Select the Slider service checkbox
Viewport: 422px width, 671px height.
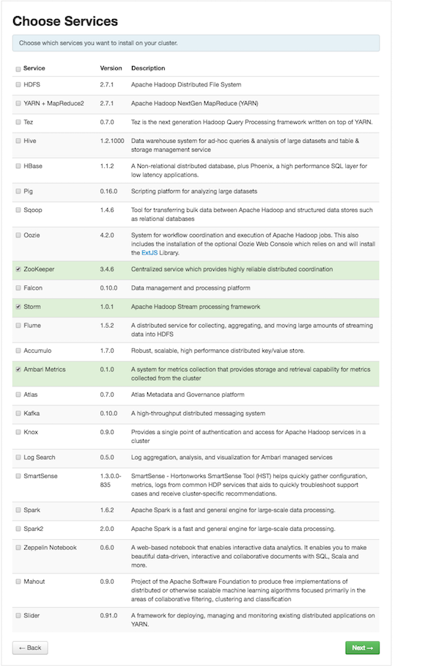18,616
